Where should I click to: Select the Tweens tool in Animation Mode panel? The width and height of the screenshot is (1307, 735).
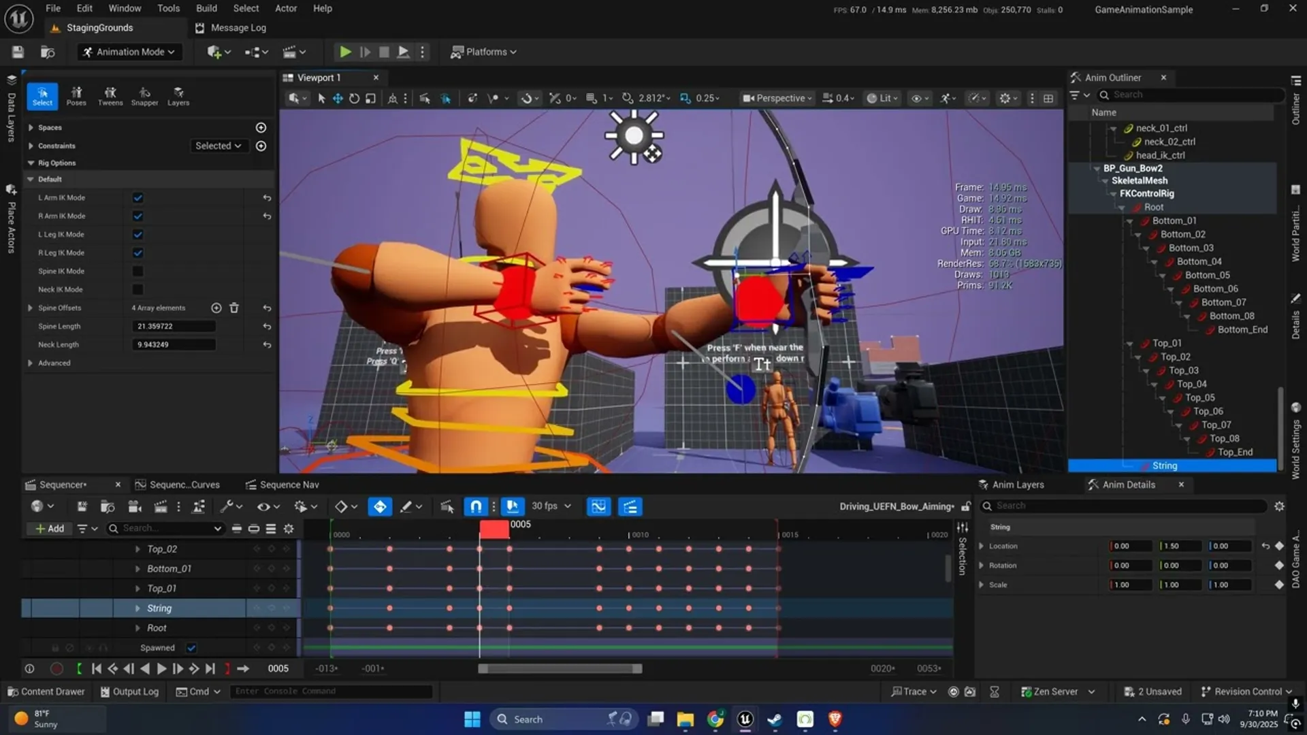[x=110, y=95]
